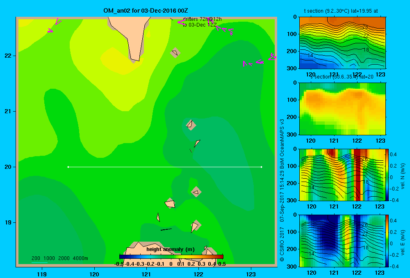
Task: Click longitude 122 under vel. N section
Action: [357, 206]
